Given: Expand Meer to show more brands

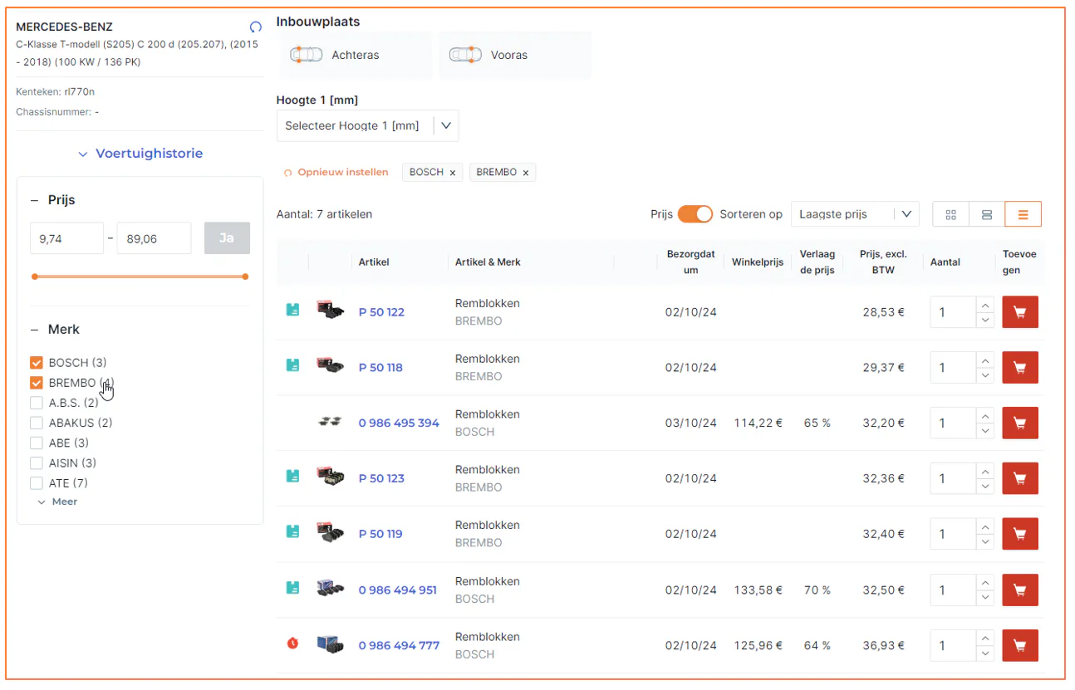Looking at the screenshot, I should pyautogui.click(x=57, y=502).
